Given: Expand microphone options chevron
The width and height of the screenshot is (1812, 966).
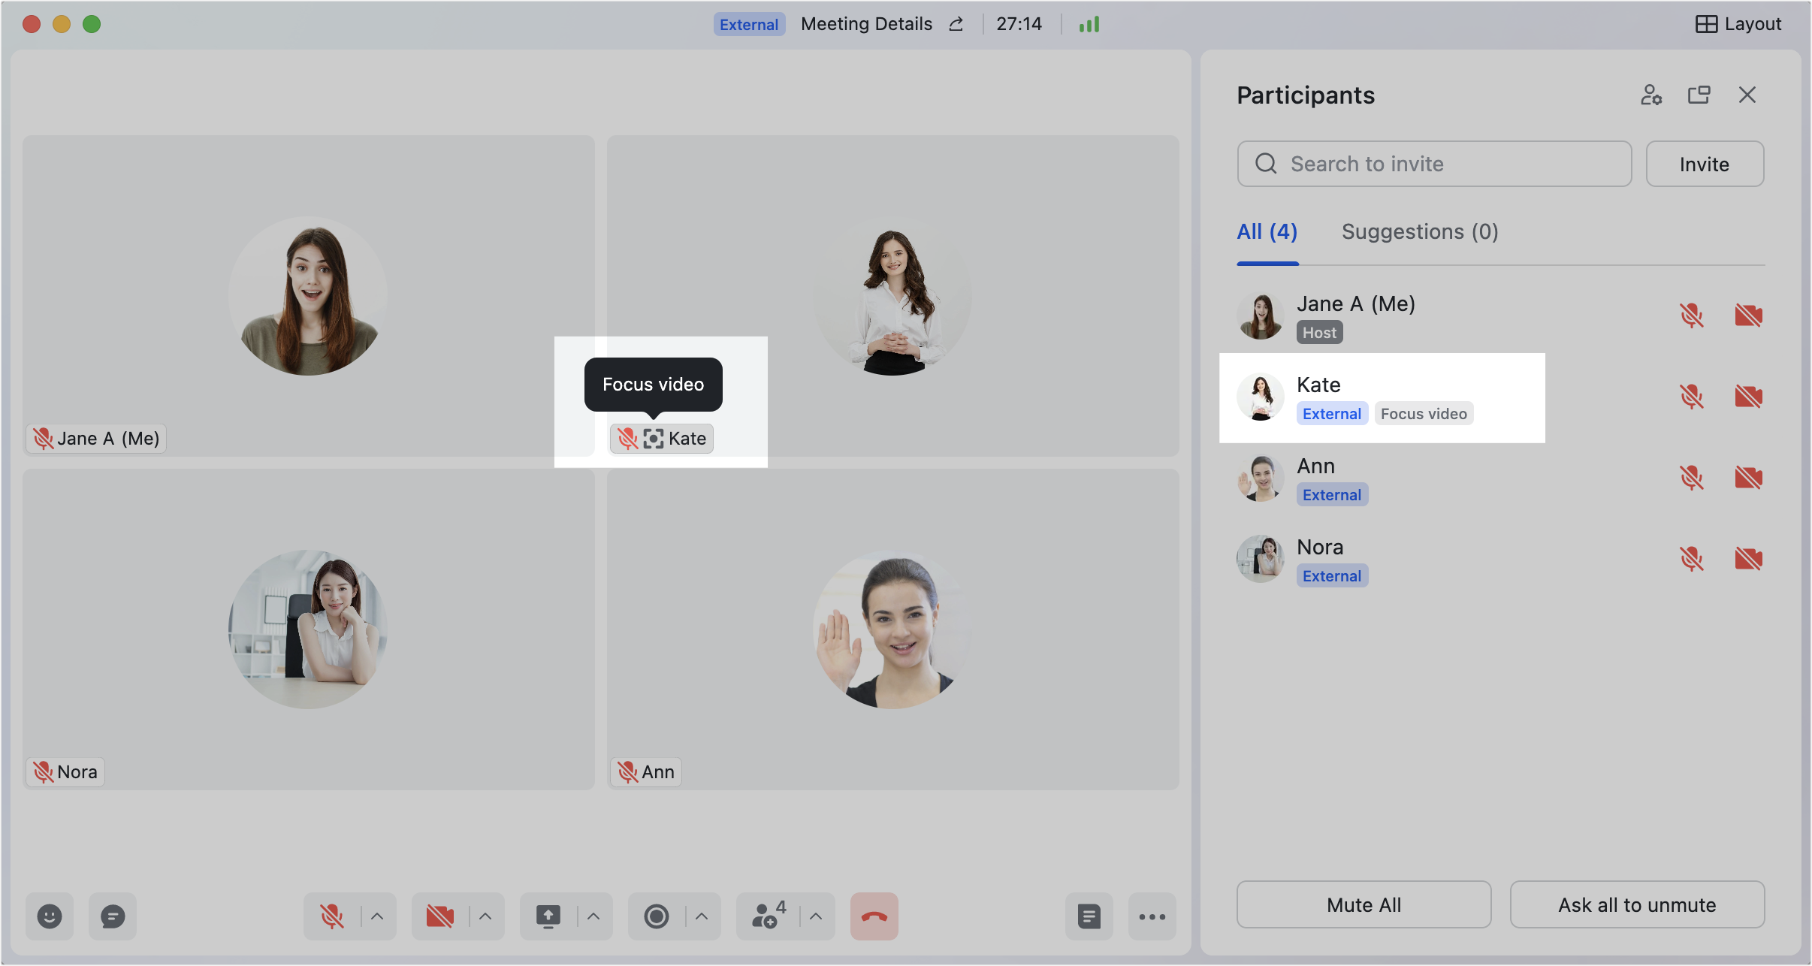Looking at the screenshot, I should pyautogui.click(x=377, y=916).
